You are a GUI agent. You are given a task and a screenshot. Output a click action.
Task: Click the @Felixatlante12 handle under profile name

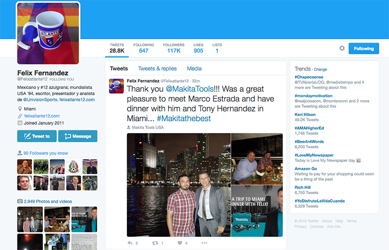(32, 79)
